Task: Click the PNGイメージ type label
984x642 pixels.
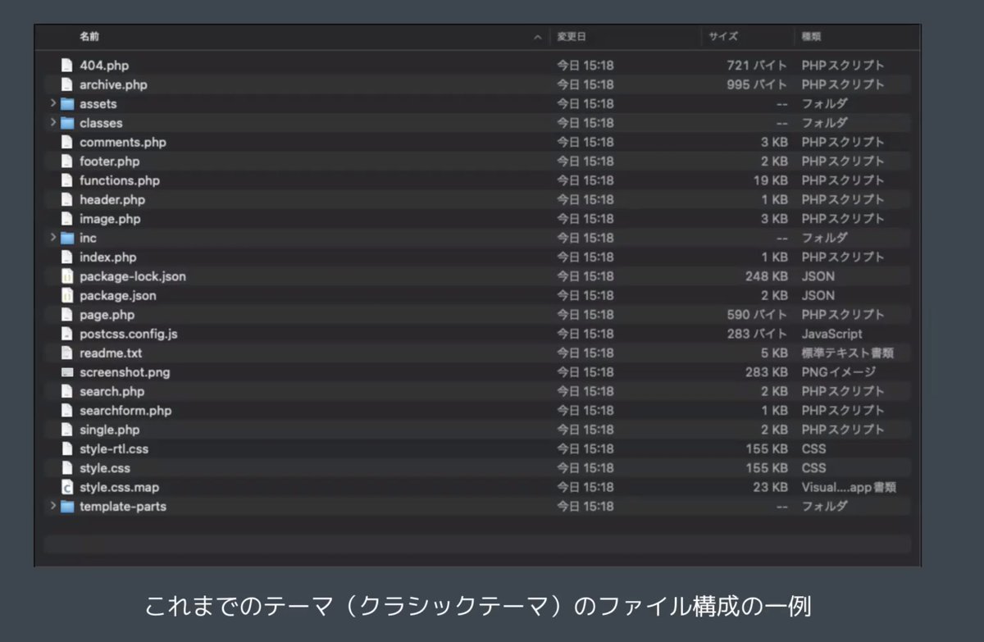Action: pyautogui.click(x=839, y=372)
